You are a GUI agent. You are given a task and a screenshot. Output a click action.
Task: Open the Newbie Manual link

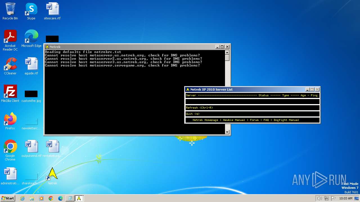(234, 120)
